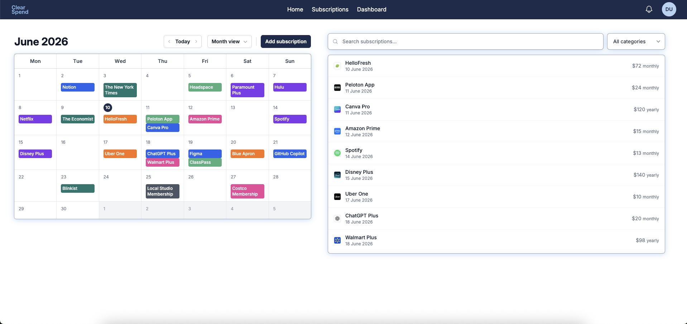The width and height of the screenshot is (687, 324).
Task: Go to the previous month arrow
Action: pos(169,41)
